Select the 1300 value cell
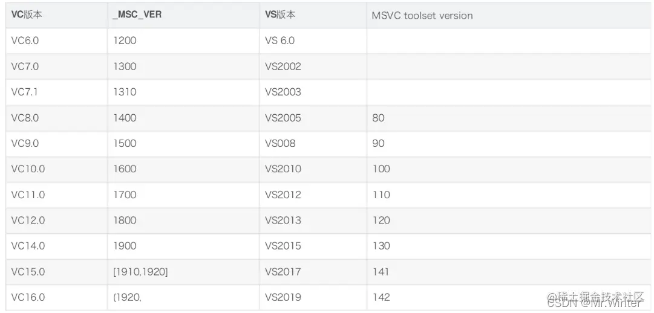 pos(125,66)
